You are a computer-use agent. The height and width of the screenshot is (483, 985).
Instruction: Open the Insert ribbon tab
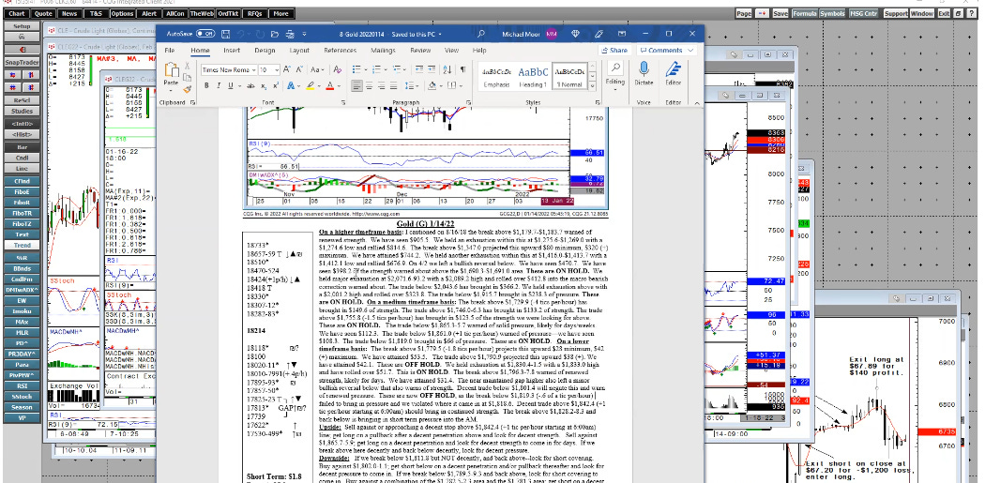coord(231,51)
